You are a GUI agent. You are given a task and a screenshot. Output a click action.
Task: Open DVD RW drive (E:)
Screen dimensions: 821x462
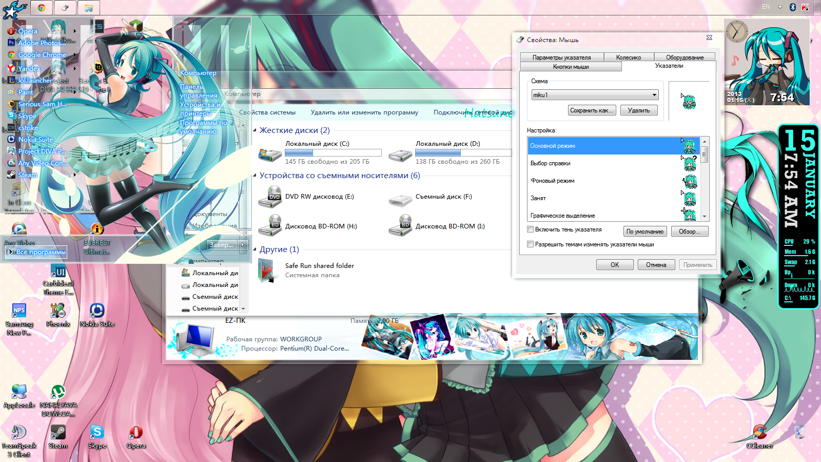point(306,197)
